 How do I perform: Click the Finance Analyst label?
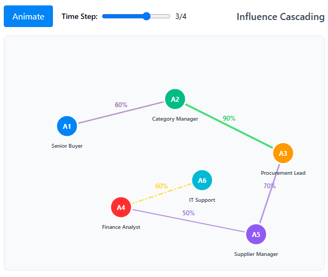[x=121, y=227]
